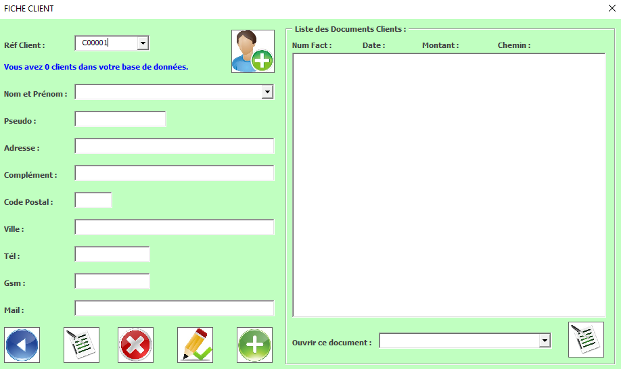Image resolution: width=621 pixels, height=369 pixels.
Task: Click the Tél input box
Action: [112, 254]
